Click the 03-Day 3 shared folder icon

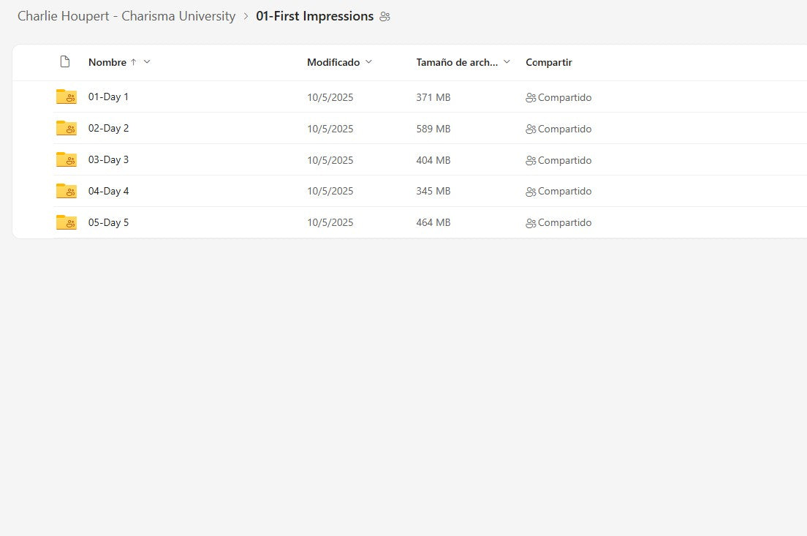(x=66, y=160)
